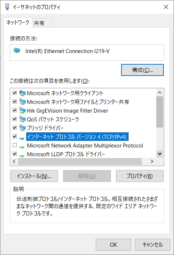This screenshot has height=255, width=174.
Task: Click the Hik GigEVision Filter Driver icon
Action: click(x=22, y=110)
